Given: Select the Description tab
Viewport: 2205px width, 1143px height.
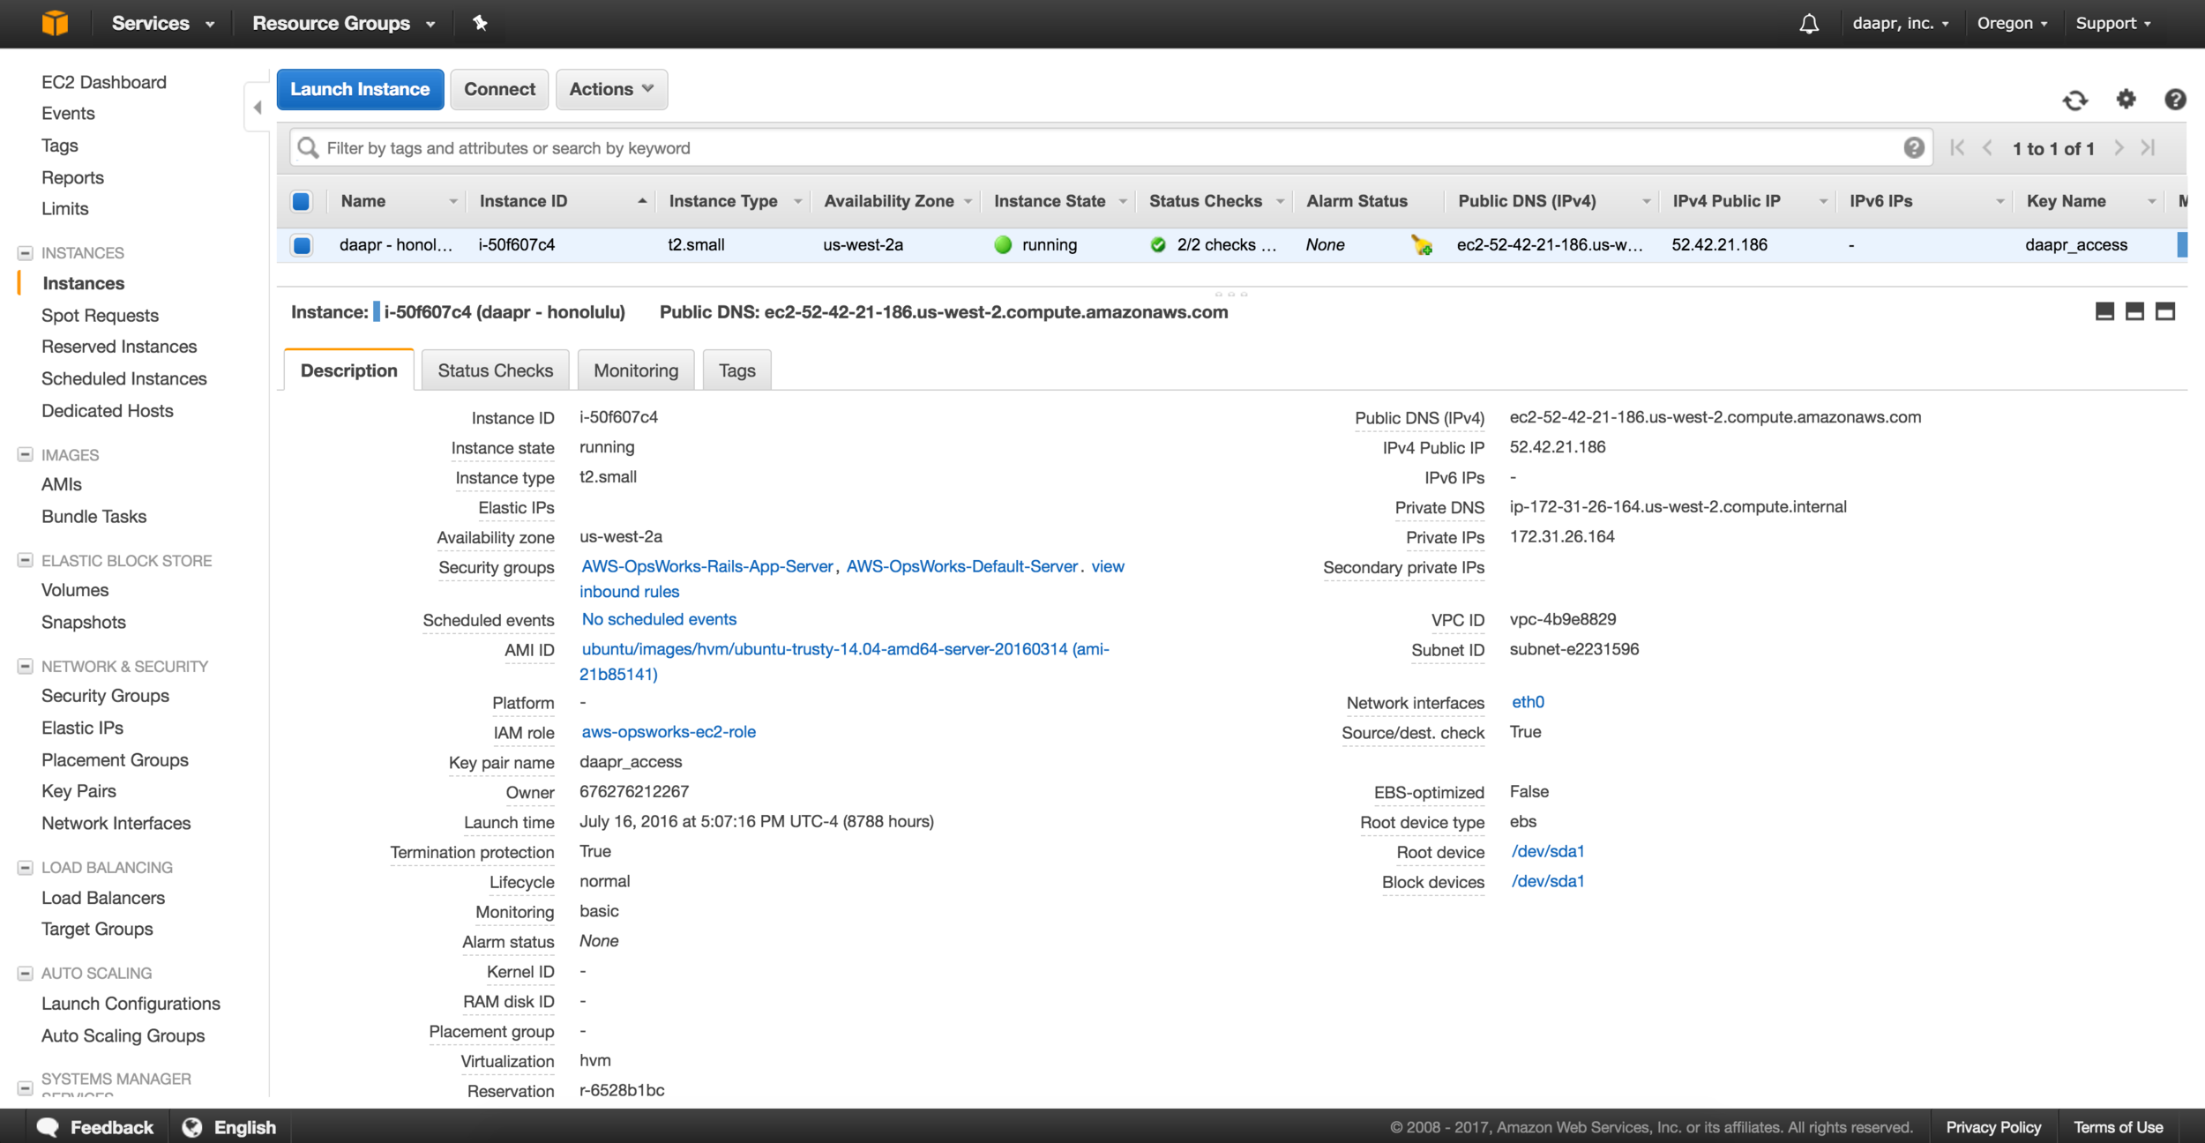Looking at the screenshot, I should [x=348, y=370].
